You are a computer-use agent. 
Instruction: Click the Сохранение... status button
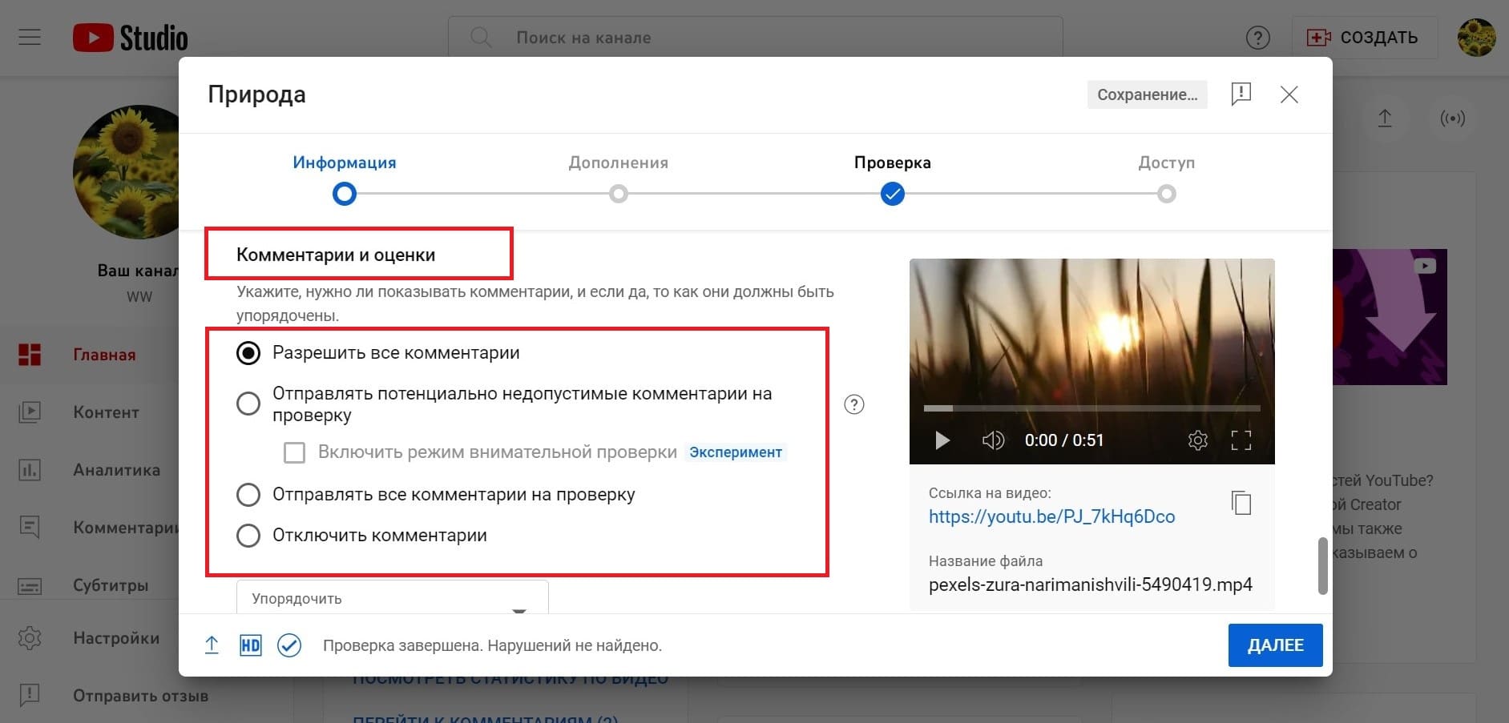[x=1147, y=94]
